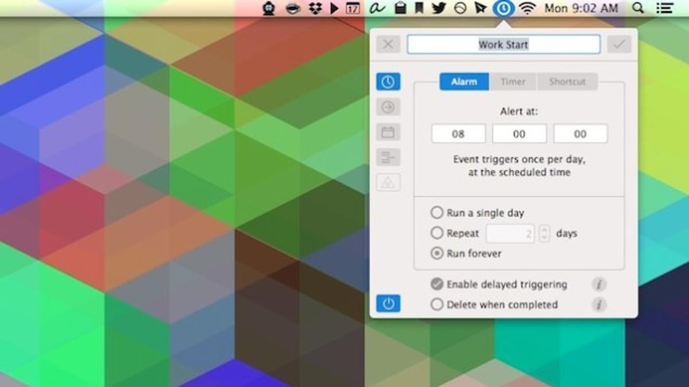Click the clipboard menu bar icon
This screenshot has height=387, width=689.
pos(401,8)
